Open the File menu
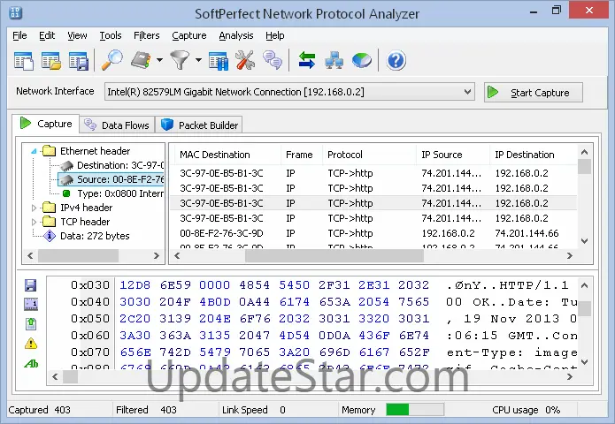Viewport: 615px width, 424px height. coord(19,35)
